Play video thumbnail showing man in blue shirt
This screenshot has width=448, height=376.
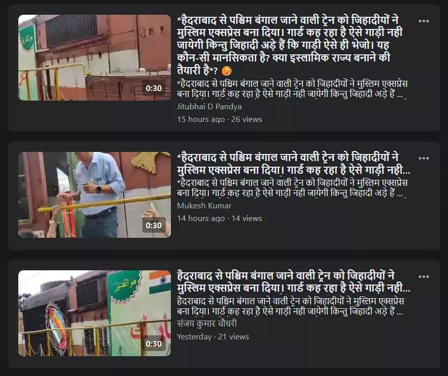(x=95, y=195)
